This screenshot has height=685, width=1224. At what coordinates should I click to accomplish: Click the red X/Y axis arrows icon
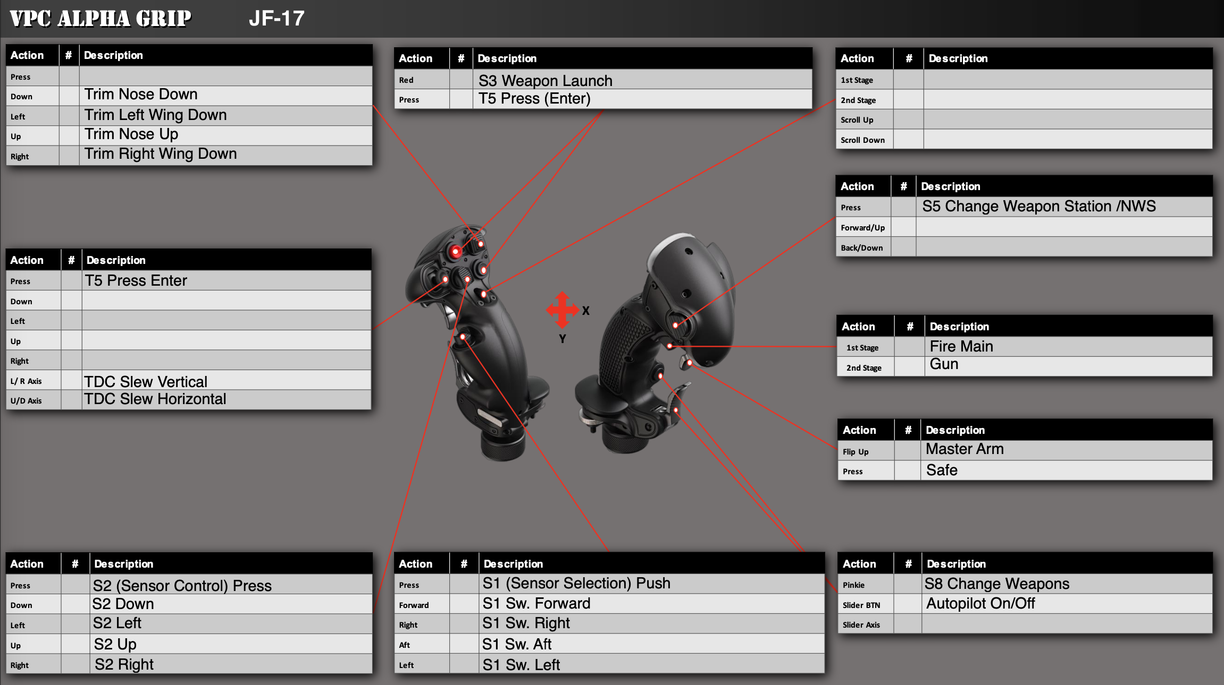tap(563, 310)
